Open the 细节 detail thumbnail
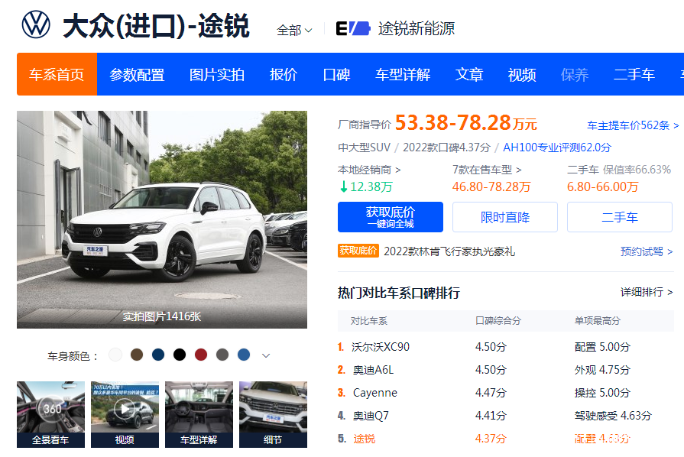 tap(273, 414)
